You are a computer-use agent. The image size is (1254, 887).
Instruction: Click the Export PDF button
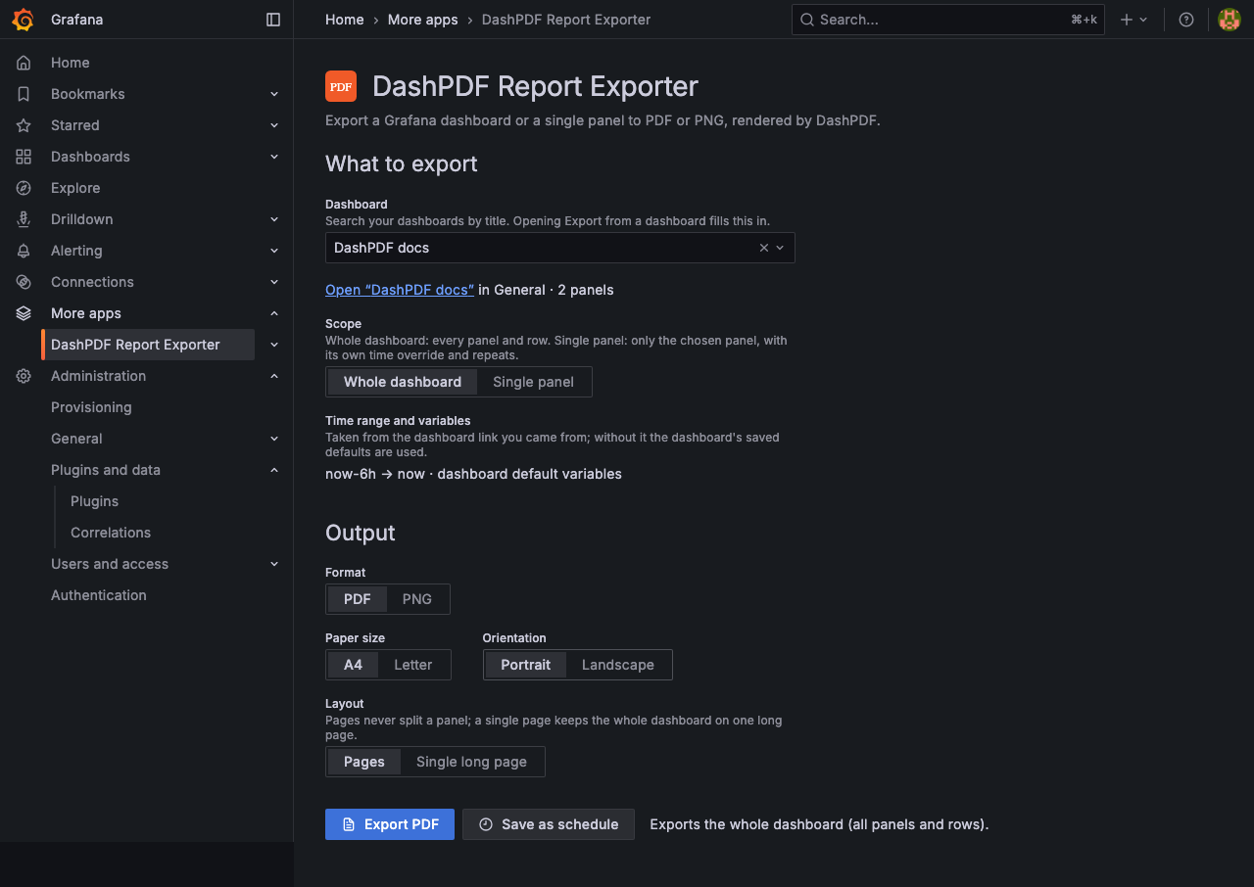(390, 824)
